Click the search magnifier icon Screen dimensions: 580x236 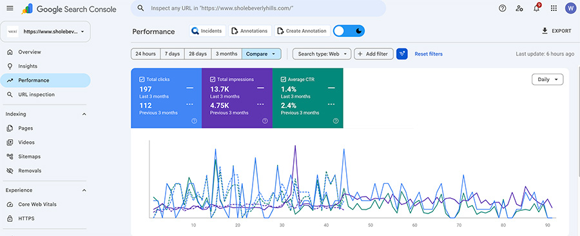(x=140, y=8)
